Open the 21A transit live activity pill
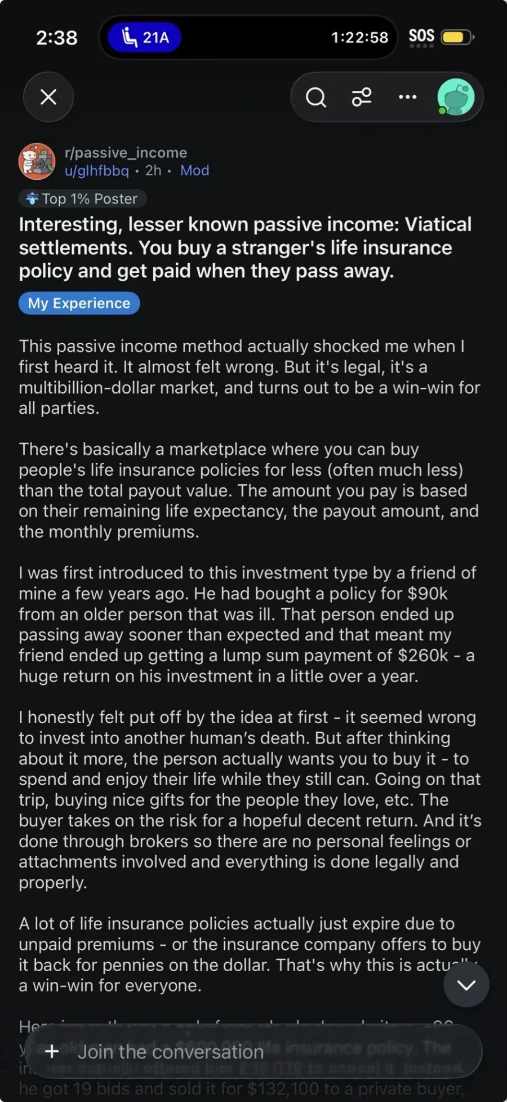Screen dimensions: 507x1102 145,37
